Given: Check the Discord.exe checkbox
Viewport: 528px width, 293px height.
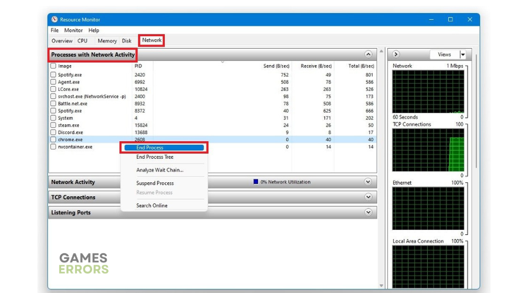Looking at the screenshot, I should tap(53, 132).
